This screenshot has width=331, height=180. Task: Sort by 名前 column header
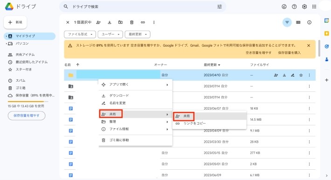click(68, 65)
